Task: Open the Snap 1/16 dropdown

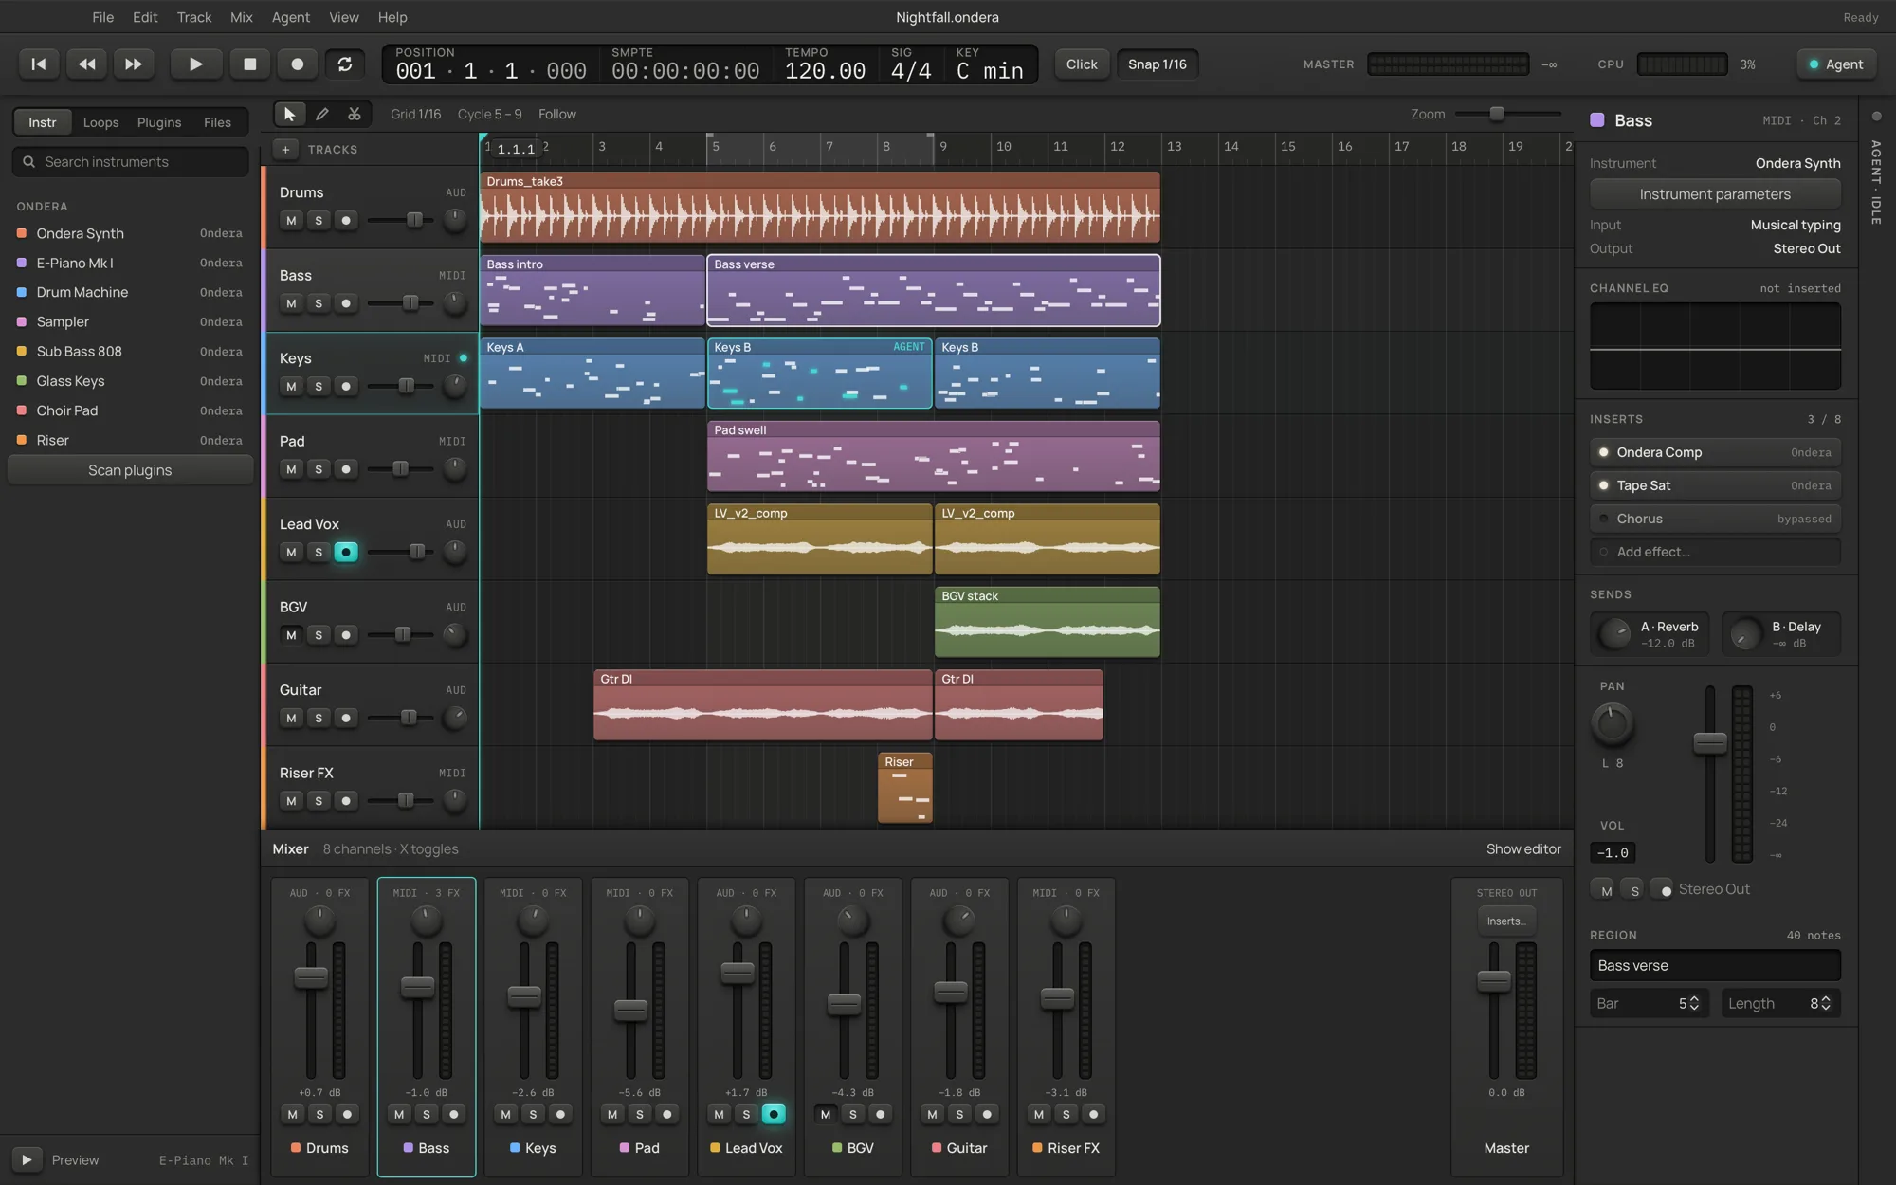Action: (x=1157, y=64)
